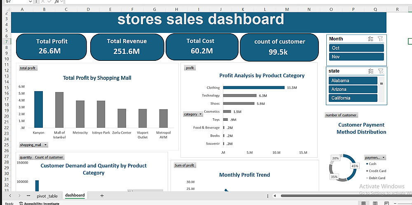
Task: Go to previous sheet using left arrow
Action: coord(10,196)
